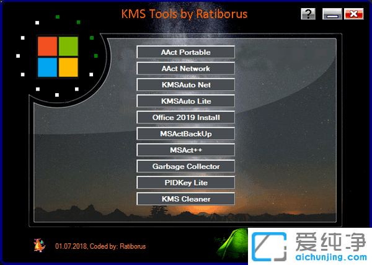The height and width of the screenshot is (265, 372).
Task: Open PIDKey Lite
Action: click(x=185, y=182)
